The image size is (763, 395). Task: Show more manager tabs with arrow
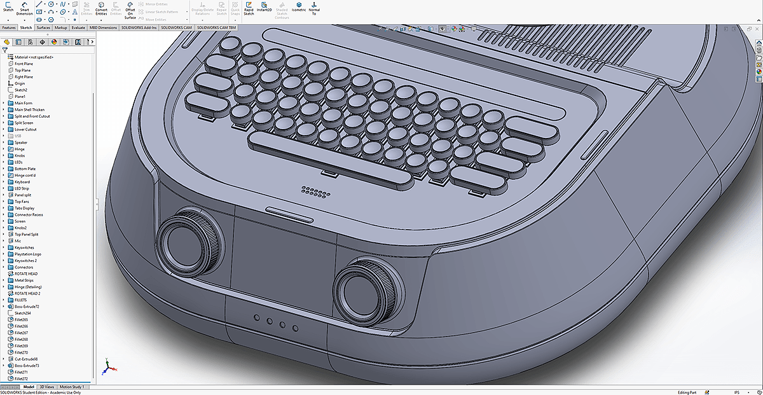coord(92,41)
